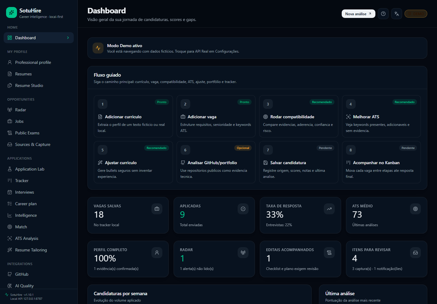
Task: Click the Match target icon
Action: (10, 227)
